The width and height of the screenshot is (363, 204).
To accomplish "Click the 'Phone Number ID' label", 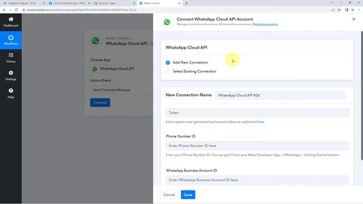I will (x=180, y=136).
